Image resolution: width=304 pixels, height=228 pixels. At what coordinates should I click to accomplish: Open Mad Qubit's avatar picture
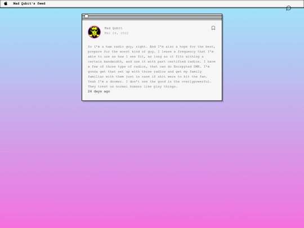[94, 32]
